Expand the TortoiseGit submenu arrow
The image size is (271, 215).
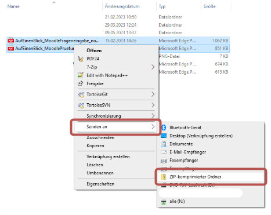[153, 94]
